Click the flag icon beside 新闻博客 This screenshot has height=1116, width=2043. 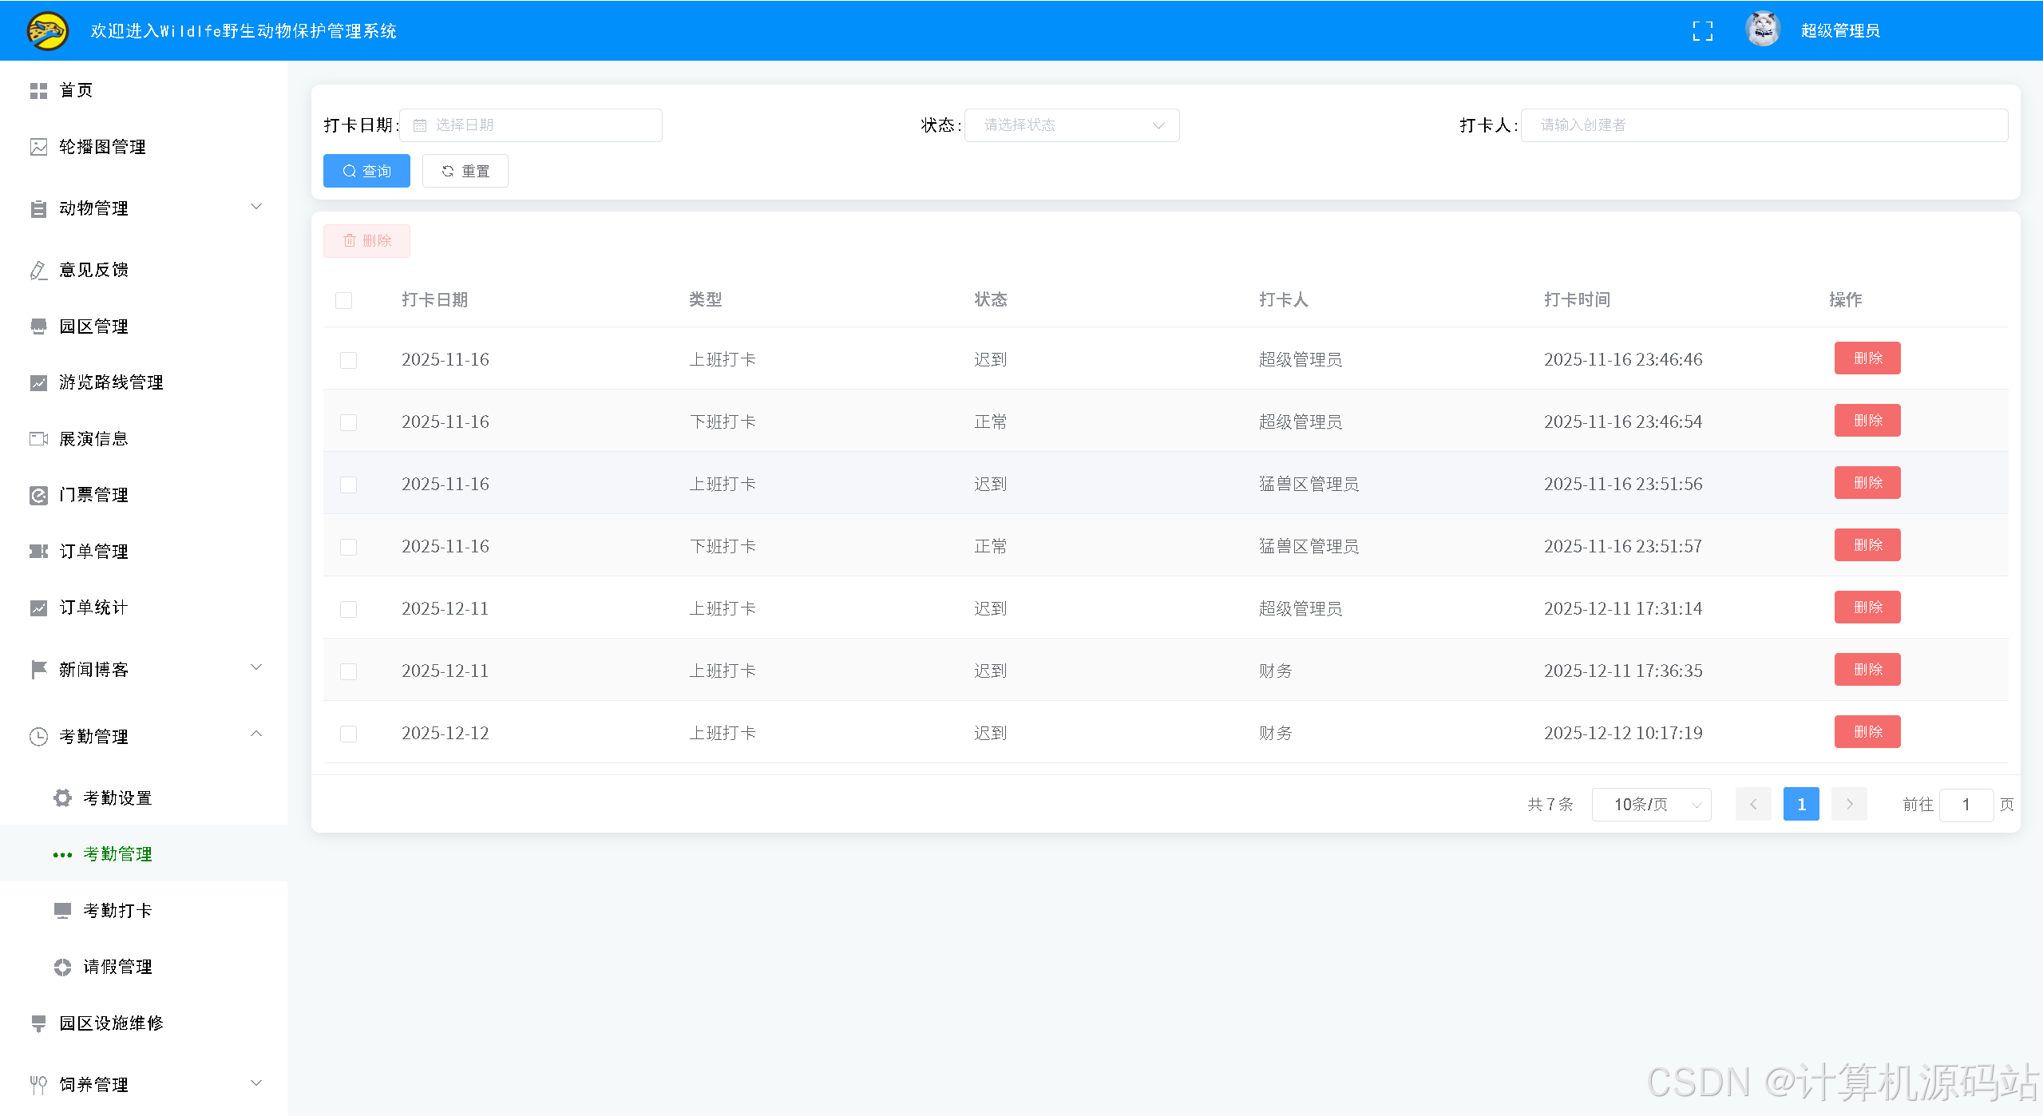(38, 670)
